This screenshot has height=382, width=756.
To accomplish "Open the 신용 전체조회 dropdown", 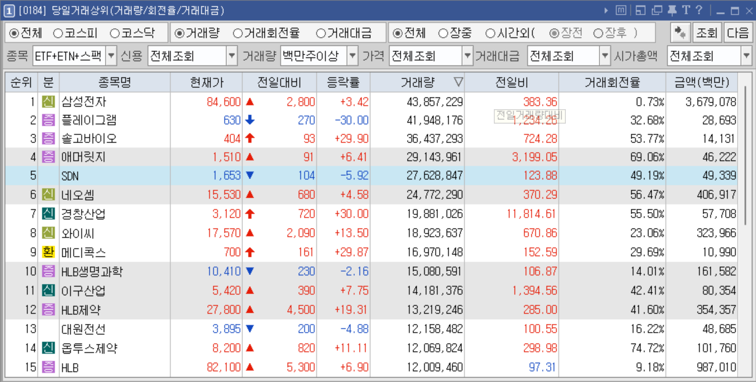I will click(232, 55).
